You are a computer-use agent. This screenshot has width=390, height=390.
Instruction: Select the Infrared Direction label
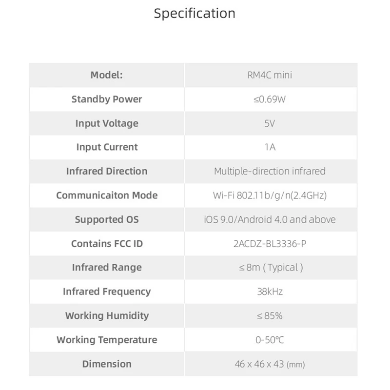click(x=106, y=171)
